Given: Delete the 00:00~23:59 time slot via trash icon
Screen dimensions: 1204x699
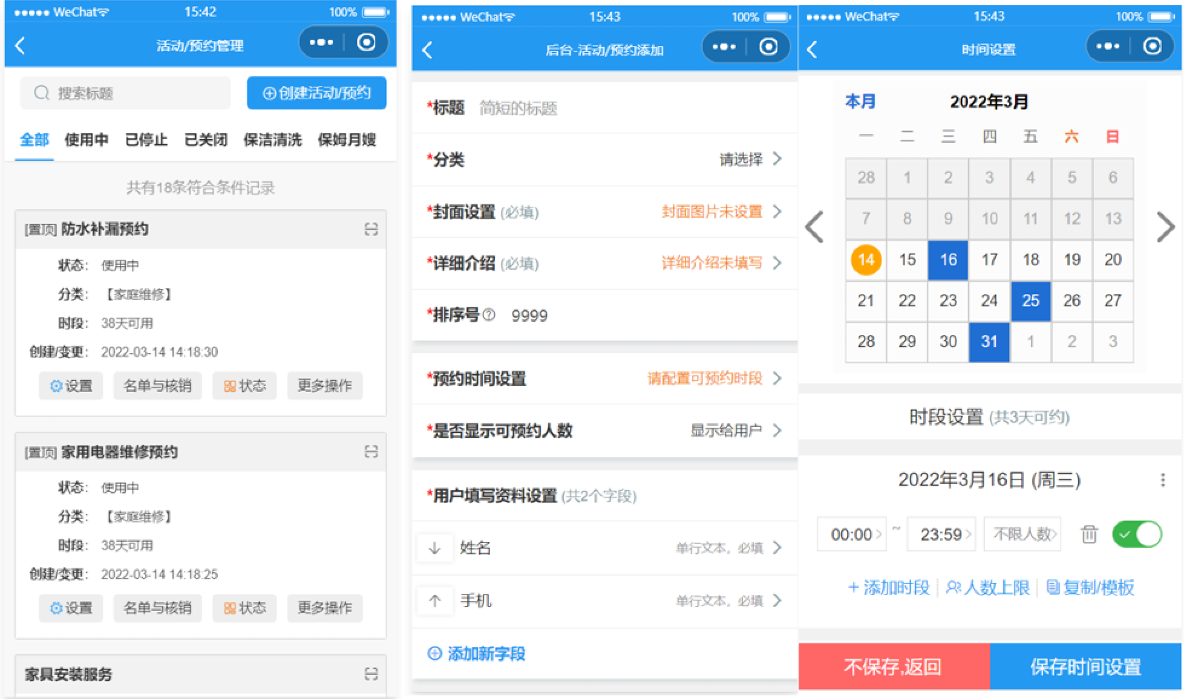Looking at the screenshot, I should coord(1089,535).
